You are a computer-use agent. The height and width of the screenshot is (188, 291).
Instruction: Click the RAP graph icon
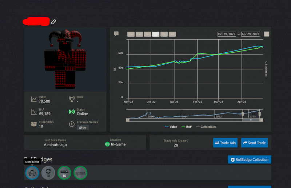pyautogui.click(x=34, y=112)
